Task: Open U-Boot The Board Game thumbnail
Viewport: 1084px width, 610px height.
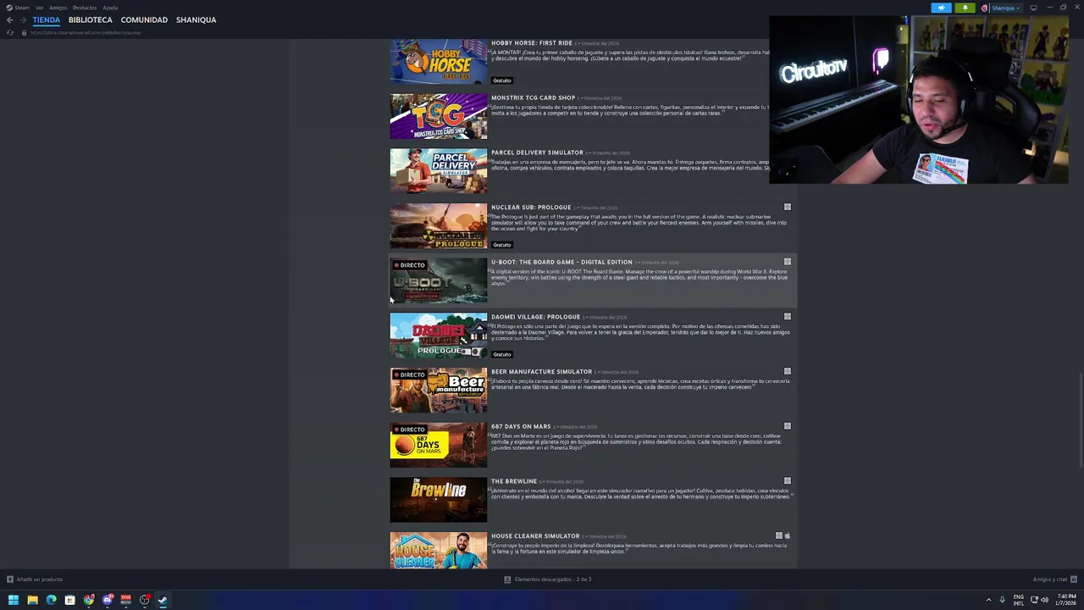Action: click(x=439, y=280)
